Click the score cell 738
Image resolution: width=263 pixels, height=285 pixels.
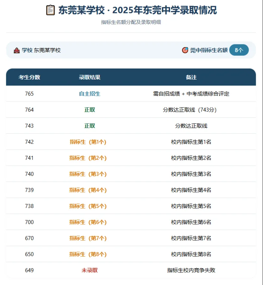pyautogui.click(x=29, y=206)
